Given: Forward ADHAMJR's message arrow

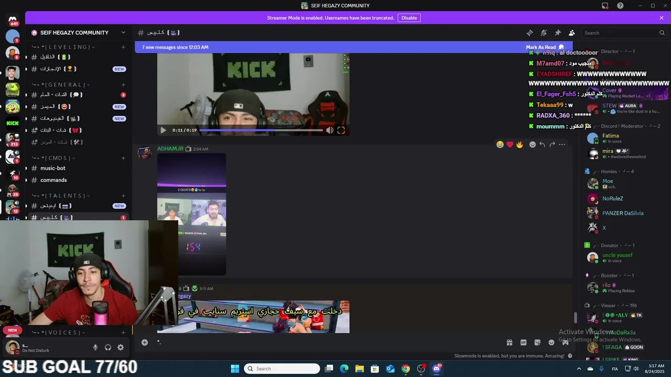Looking at the screenshot, I should pyautogui.click(x=552, y=145).
